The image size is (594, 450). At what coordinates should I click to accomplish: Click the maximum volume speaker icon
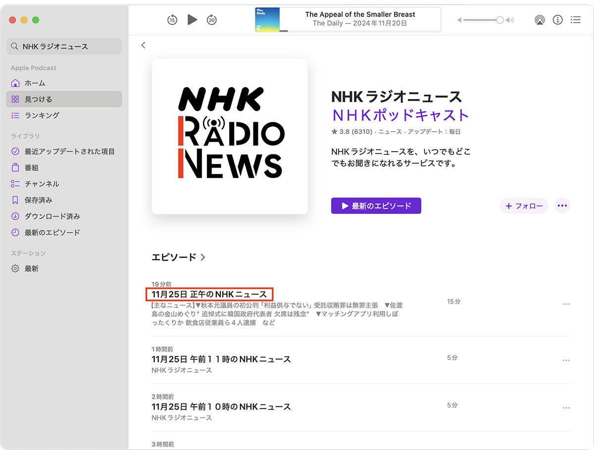pos(510,20)
